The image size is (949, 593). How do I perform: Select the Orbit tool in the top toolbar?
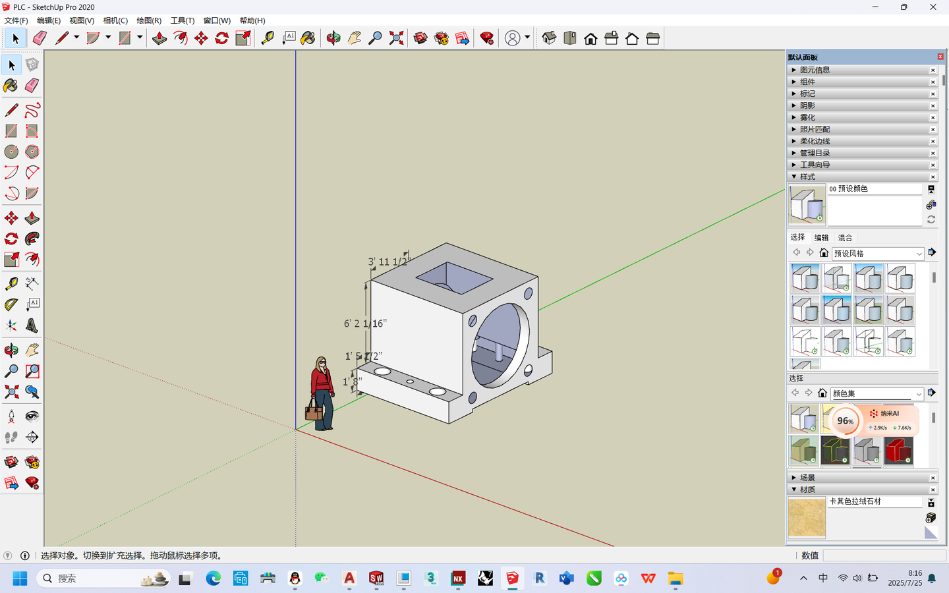click(333, 38)
